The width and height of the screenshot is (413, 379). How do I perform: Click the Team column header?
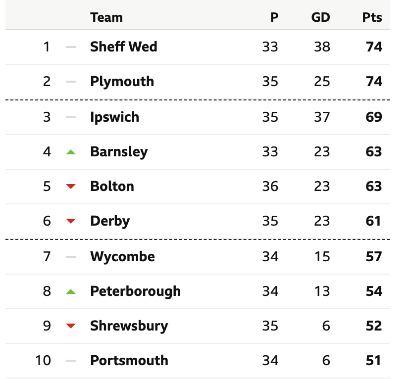tap(106, 17)
